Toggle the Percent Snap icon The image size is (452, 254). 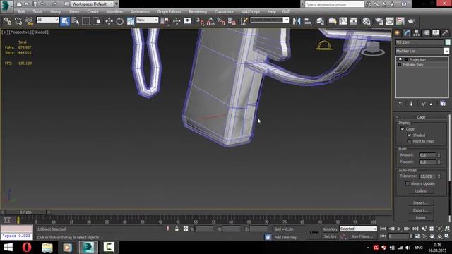[221, 21]
